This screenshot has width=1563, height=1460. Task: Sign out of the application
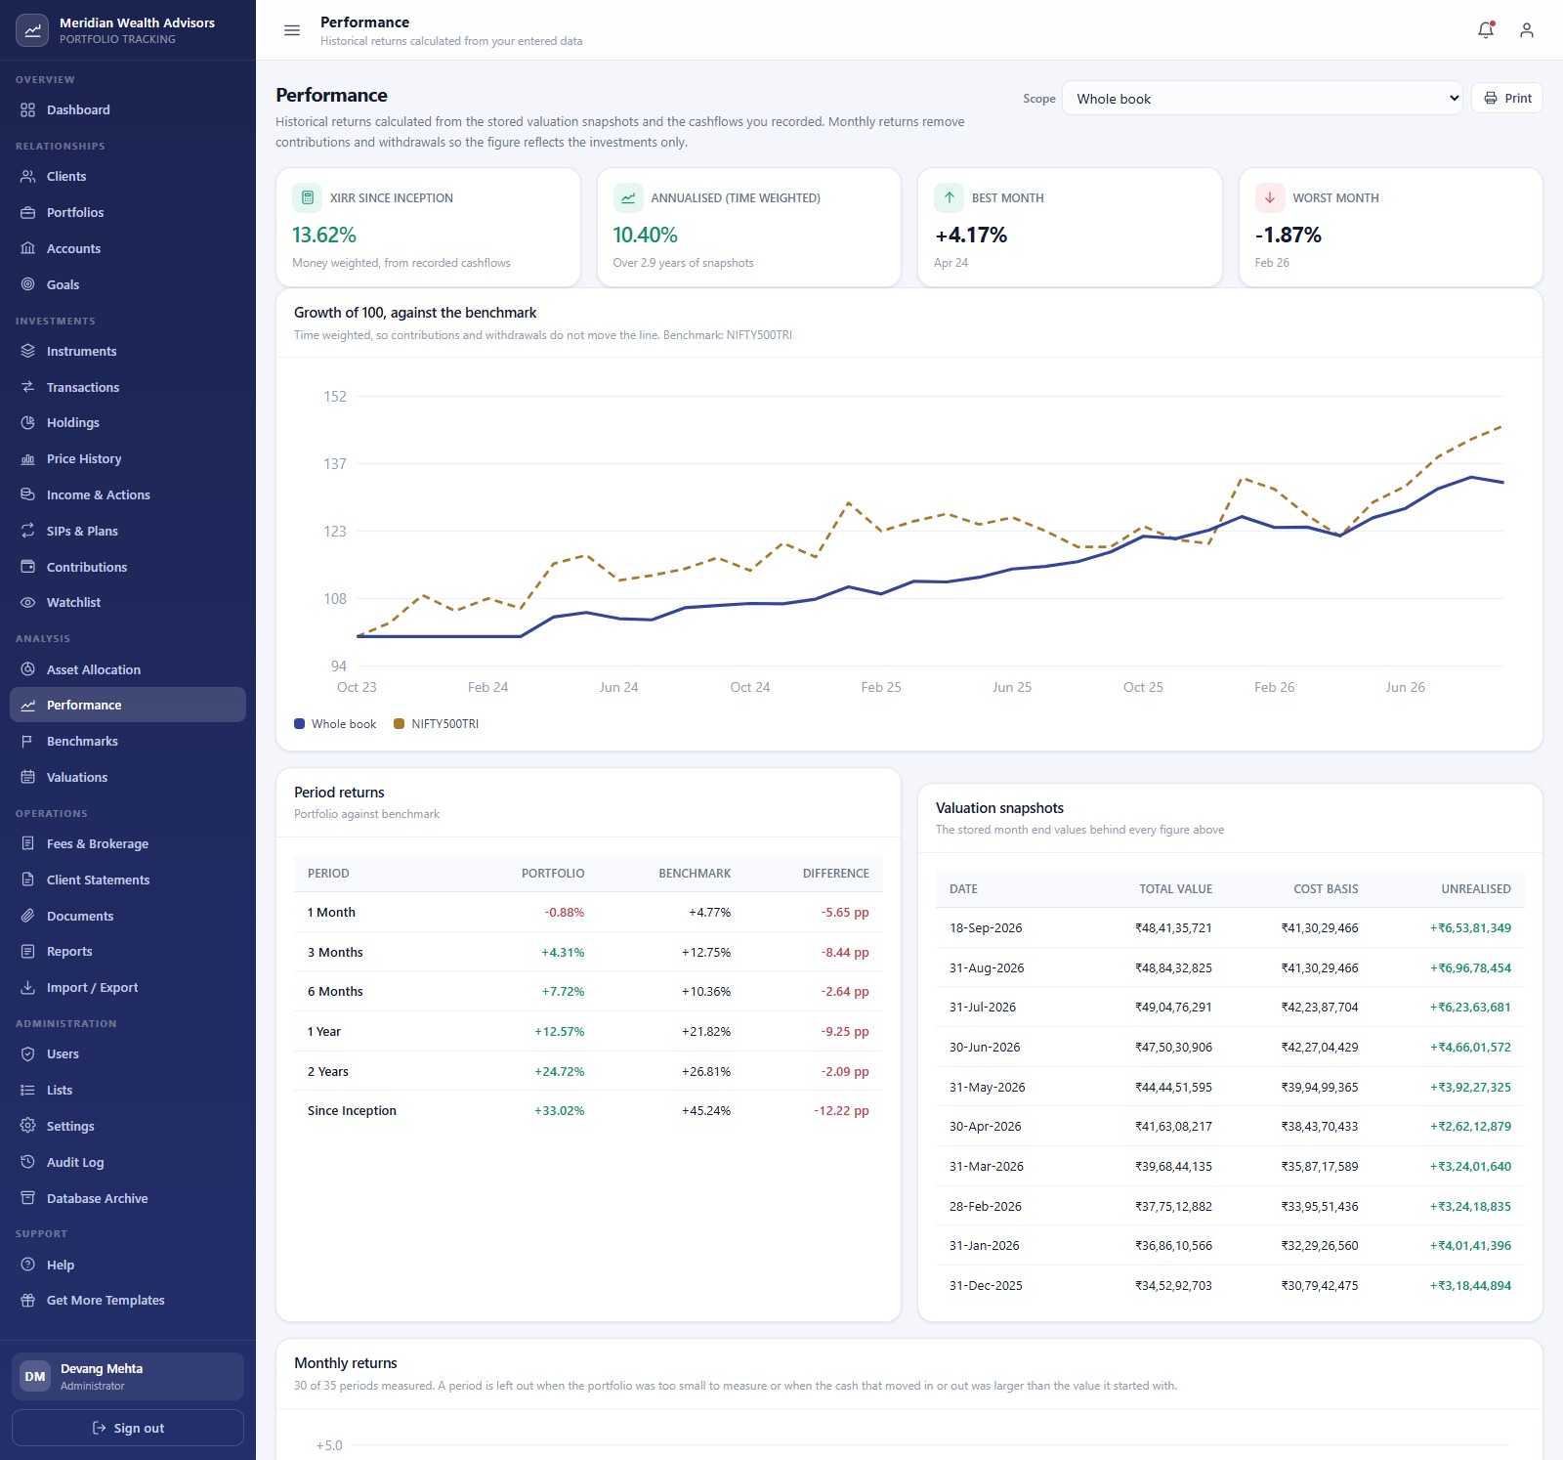(x=128, y=1428)
